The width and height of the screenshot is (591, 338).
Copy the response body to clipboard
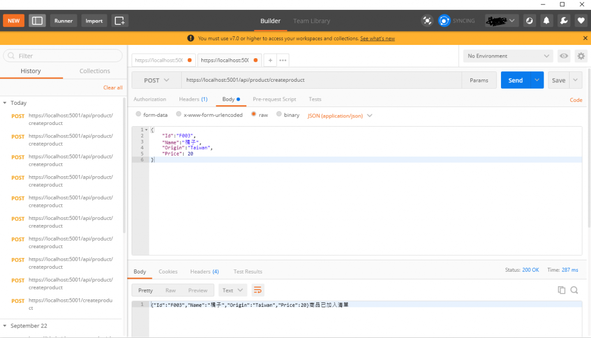coord(562,290)
